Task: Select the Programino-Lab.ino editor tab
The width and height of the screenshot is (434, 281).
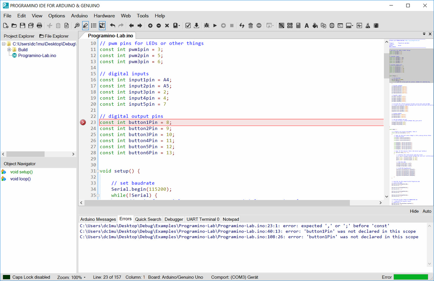Action: (x=110, y=36)
